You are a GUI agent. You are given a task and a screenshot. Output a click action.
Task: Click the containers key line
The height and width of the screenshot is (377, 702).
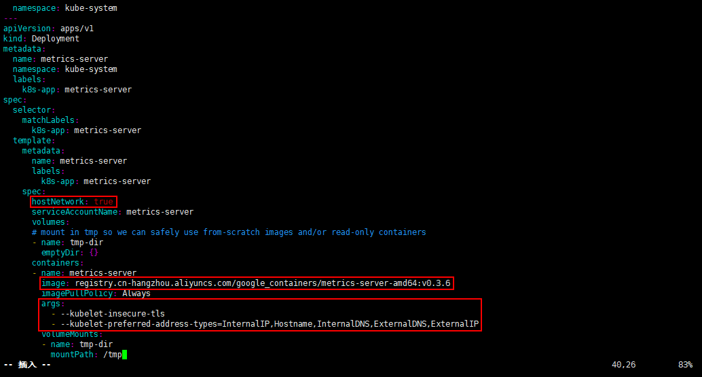click(x=56, y=263)
